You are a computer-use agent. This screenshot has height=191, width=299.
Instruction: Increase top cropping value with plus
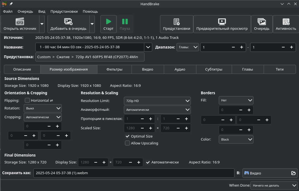click(57, 126)
